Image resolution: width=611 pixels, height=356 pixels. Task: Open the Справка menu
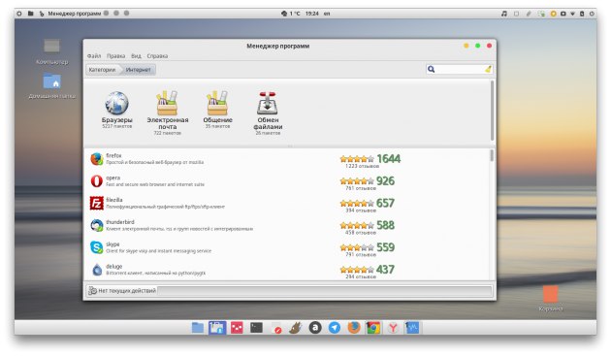[157, 56]
